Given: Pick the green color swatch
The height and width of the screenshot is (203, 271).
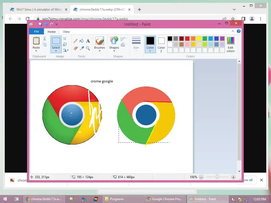Looking at the screenshot, I should point(205,39).
